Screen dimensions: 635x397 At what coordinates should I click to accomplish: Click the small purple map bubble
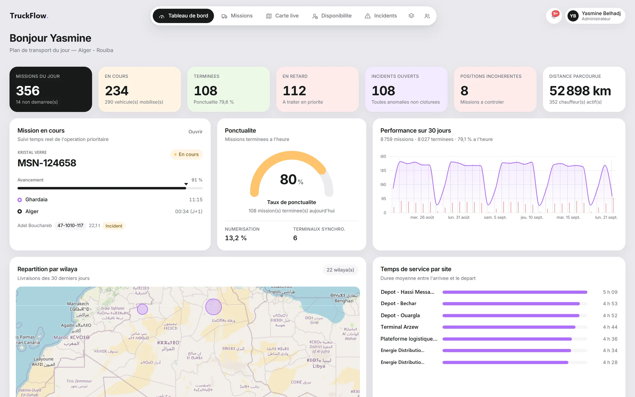(143, 309)
